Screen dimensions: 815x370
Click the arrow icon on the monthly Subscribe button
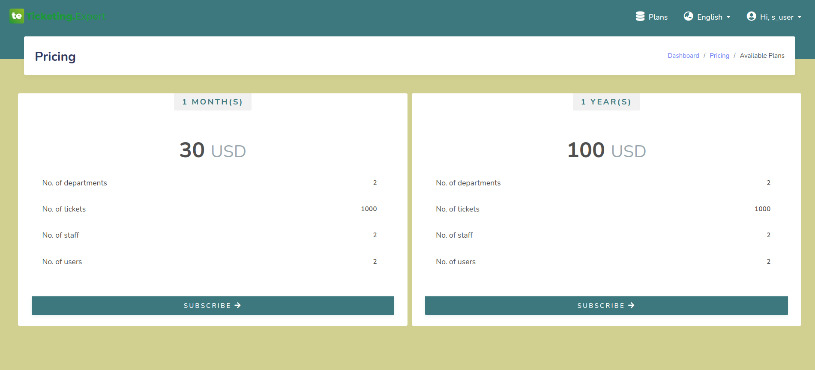[238, 305]
